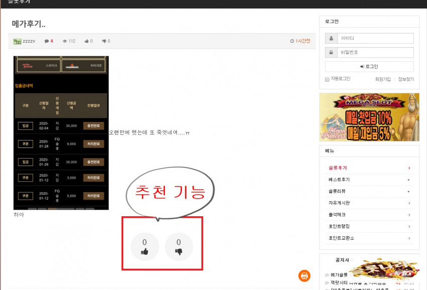Click the chevron arrow on the 포인트교환소 row
Viewport: 427px width, 290px height.
tap(409, 238)
